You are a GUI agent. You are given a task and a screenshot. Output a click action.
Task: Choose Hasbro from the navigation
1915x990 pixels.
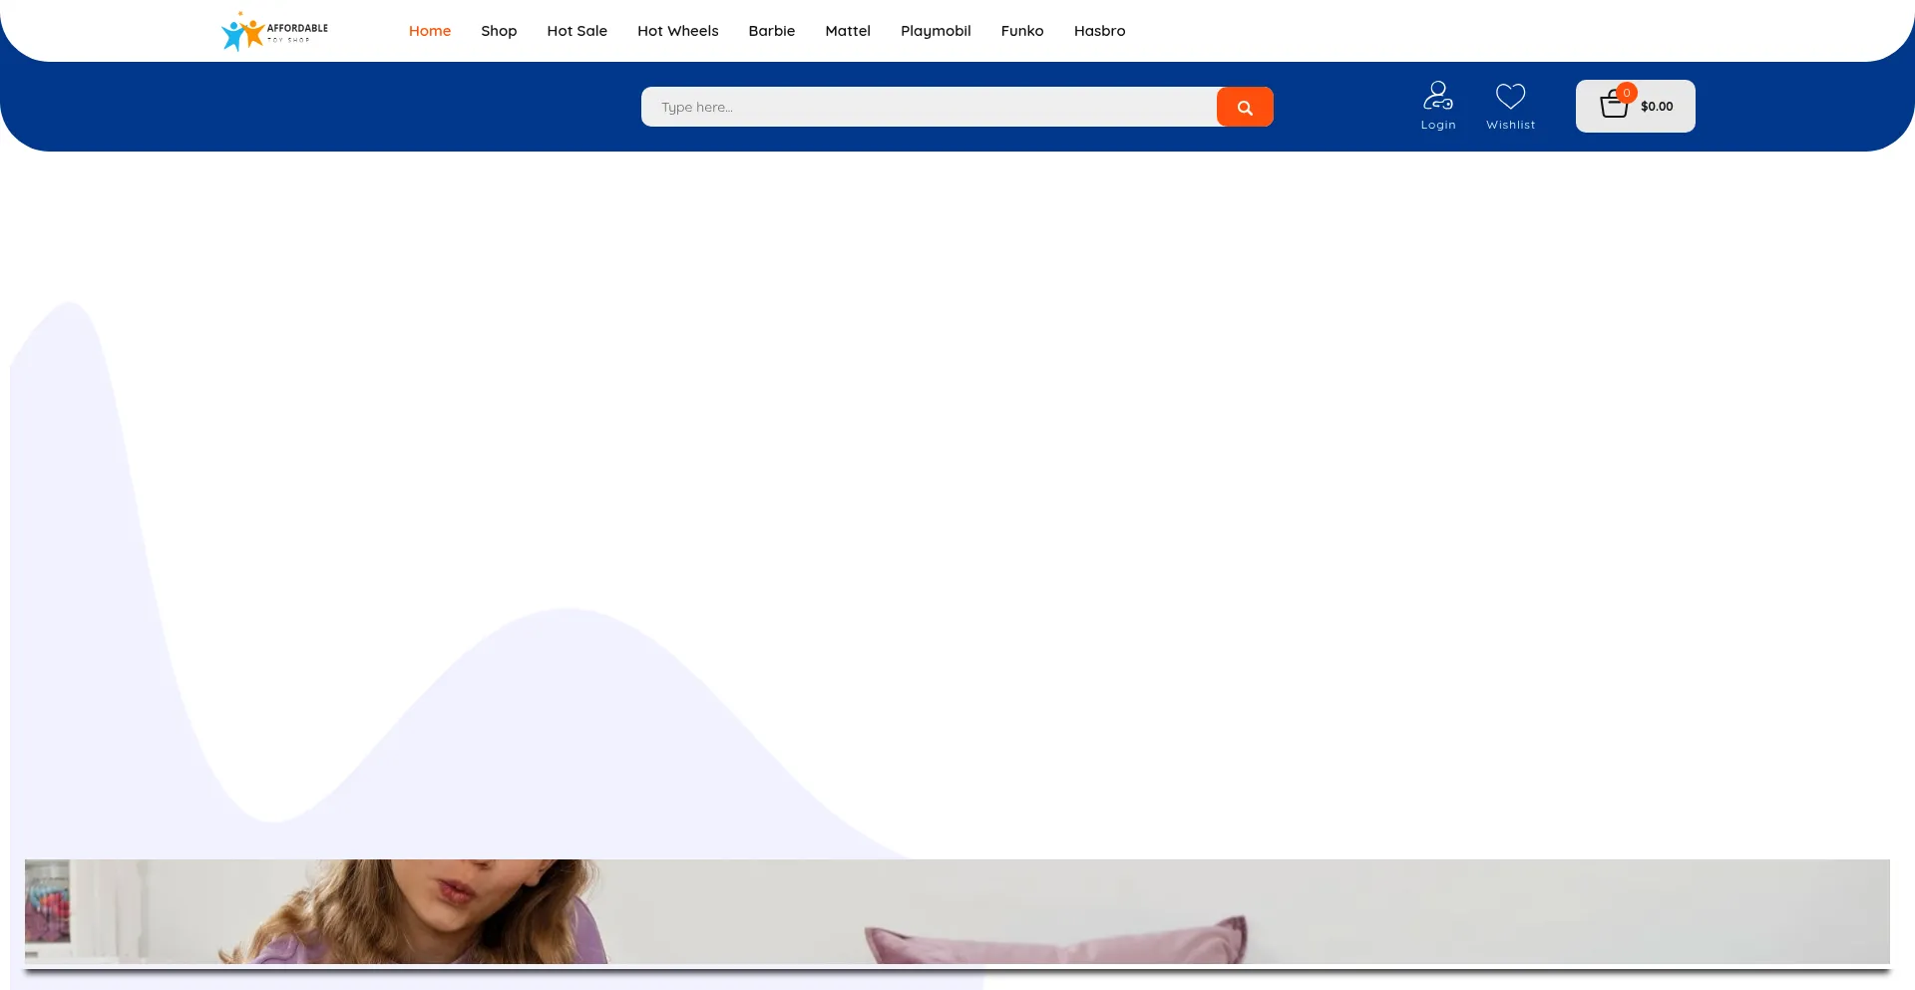click(1099, 31)
